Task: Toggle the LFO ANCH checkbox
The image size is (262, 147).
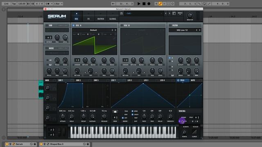Action: point(133,114)
